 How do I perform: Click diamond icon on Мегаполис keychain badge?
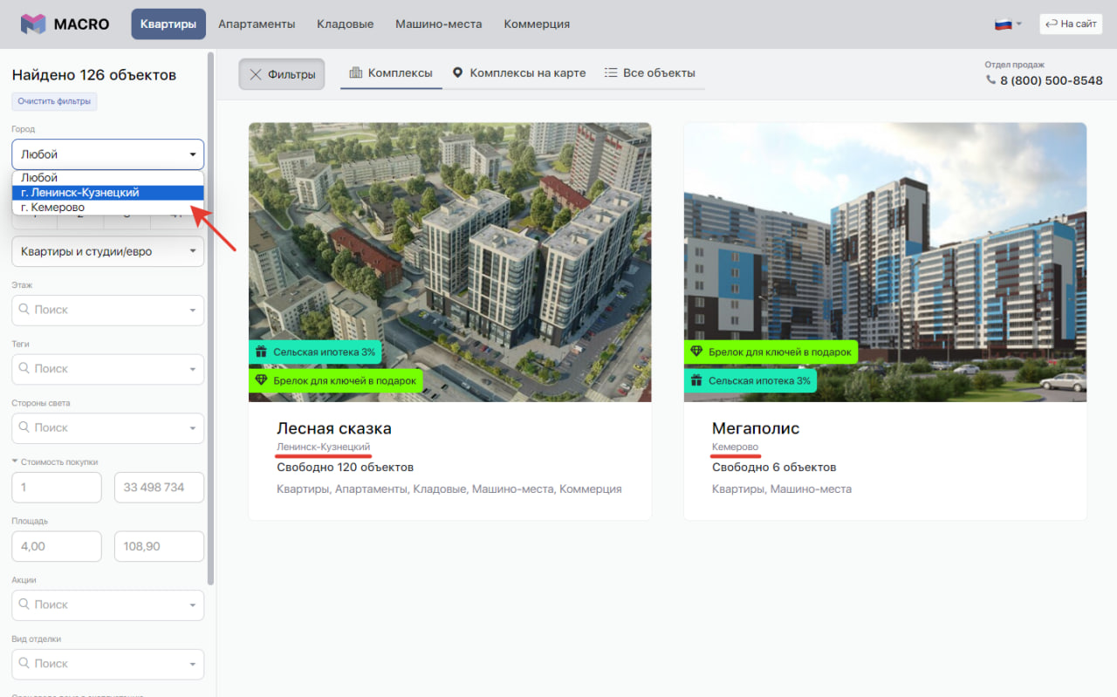pos(696,352)
